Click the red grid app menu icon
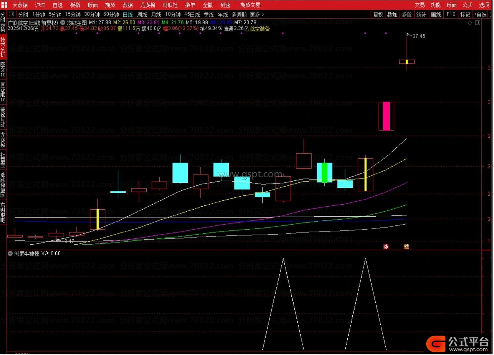The image size is (494, 355). [x=4, y=5]
